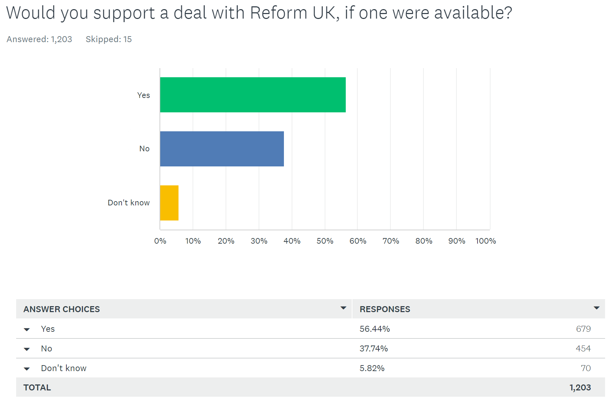
Task: Click the 454 response count
Action: [583, 349]
